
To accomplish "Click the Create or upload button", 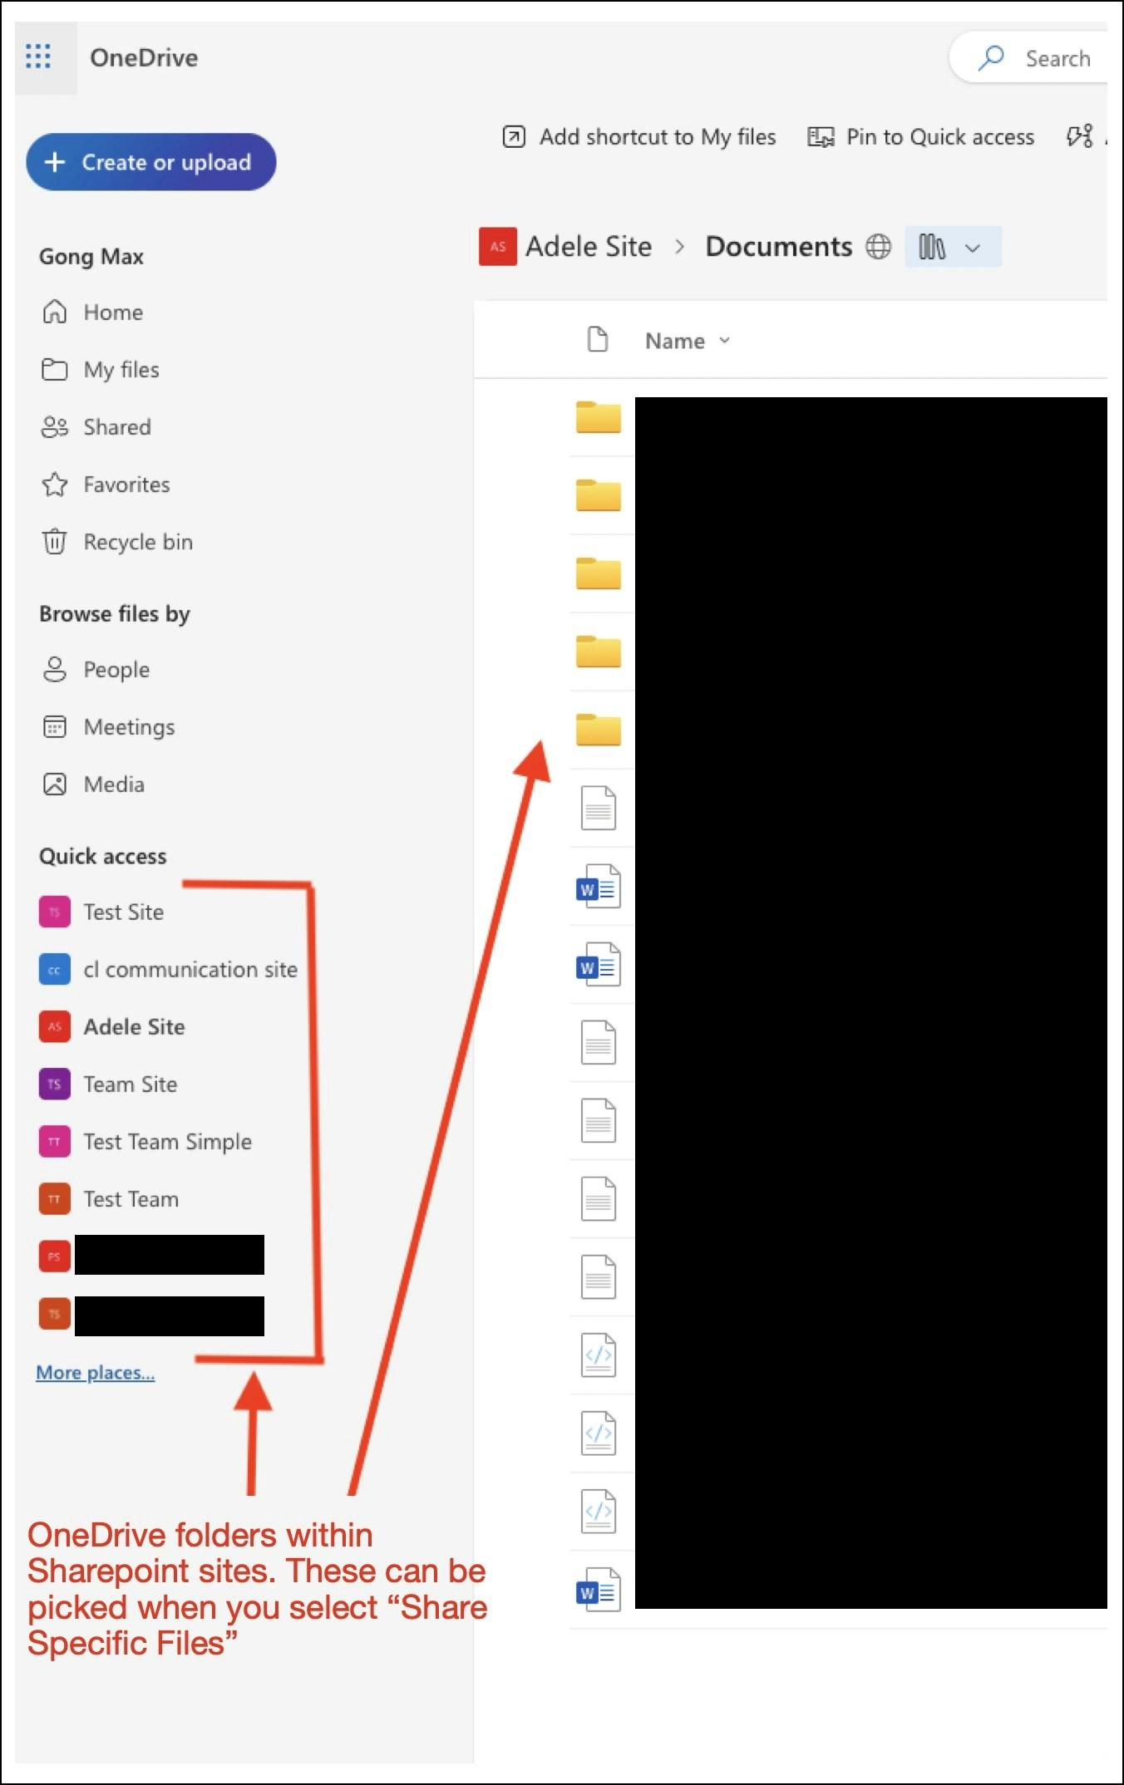I will (150, 162).
